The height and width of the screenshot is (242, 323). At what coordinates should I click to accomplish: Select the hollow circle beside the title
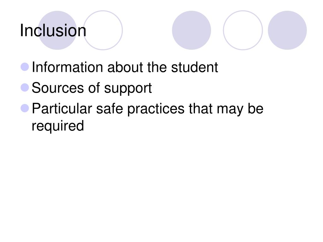pyautogui.click(x=103, y=30)
